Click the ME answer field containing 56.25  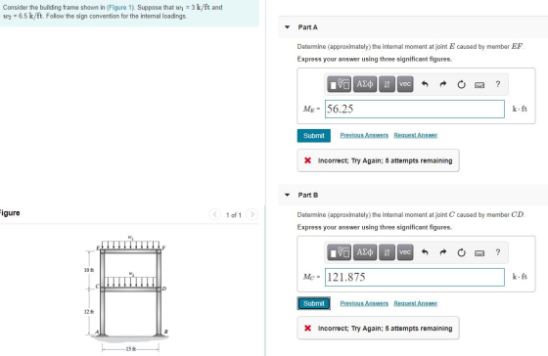[x=415, y=109]
